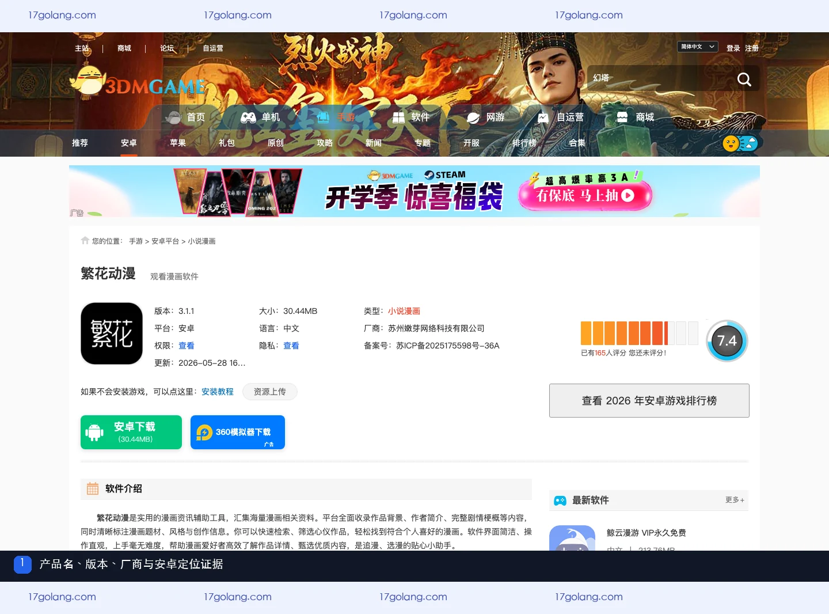Open 更多+ in 最新软件
829x614 pixels.
735,500
